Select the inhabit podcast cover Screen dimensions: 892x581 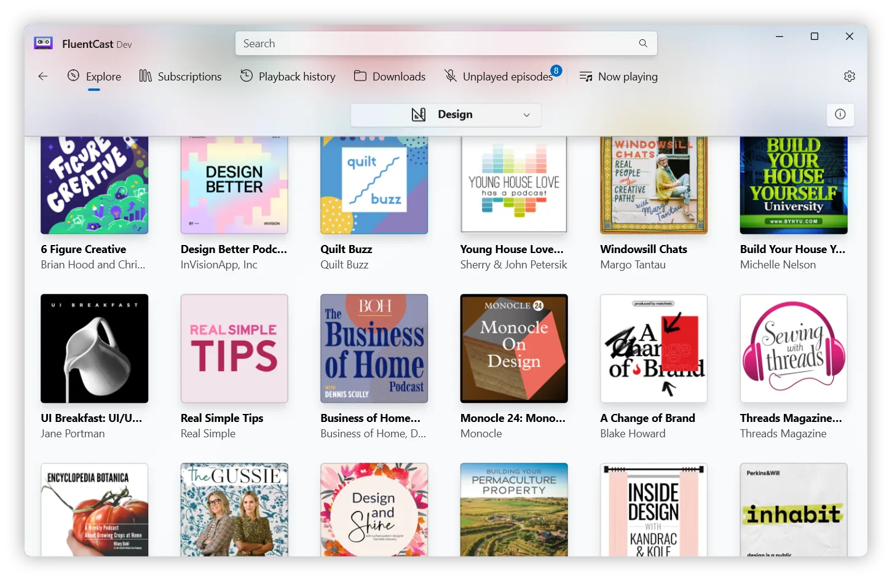794,510
